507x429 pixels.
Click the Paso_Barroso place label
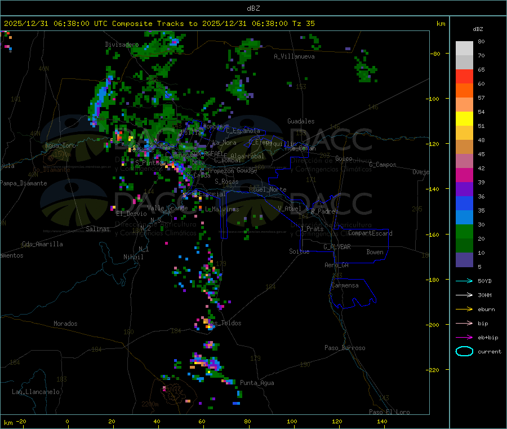[345, 348]
